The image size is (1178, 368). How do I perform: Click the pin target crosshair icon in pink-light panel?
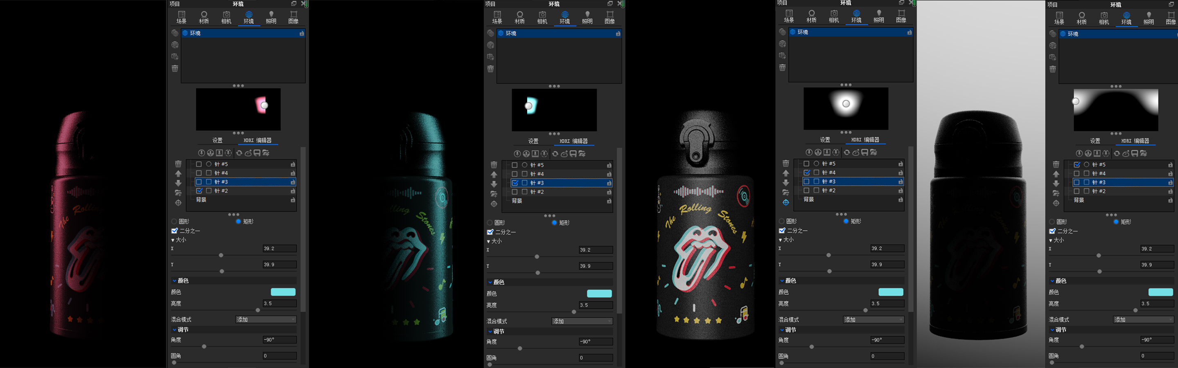click(178, 203)
